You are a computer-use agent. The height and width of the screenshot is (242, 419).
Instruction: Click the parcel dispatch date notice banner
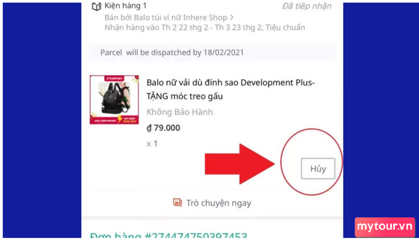click(212, 53)
